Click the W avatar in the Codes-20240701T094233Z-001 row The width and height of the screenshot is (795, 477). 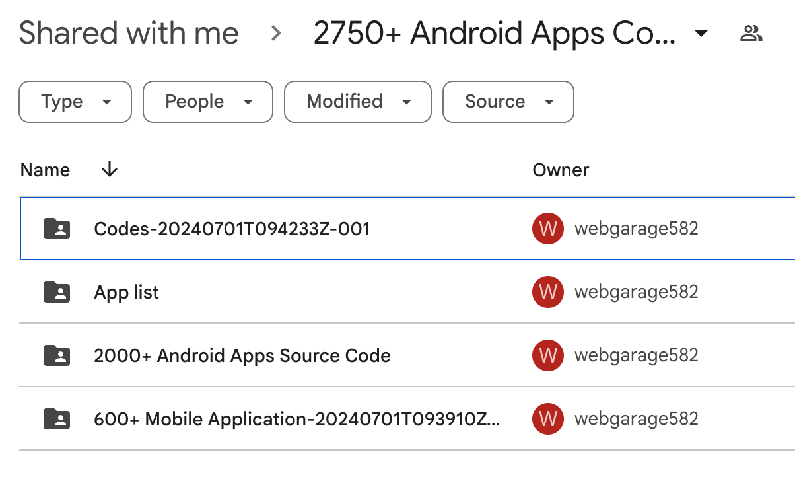click(548, 229)
